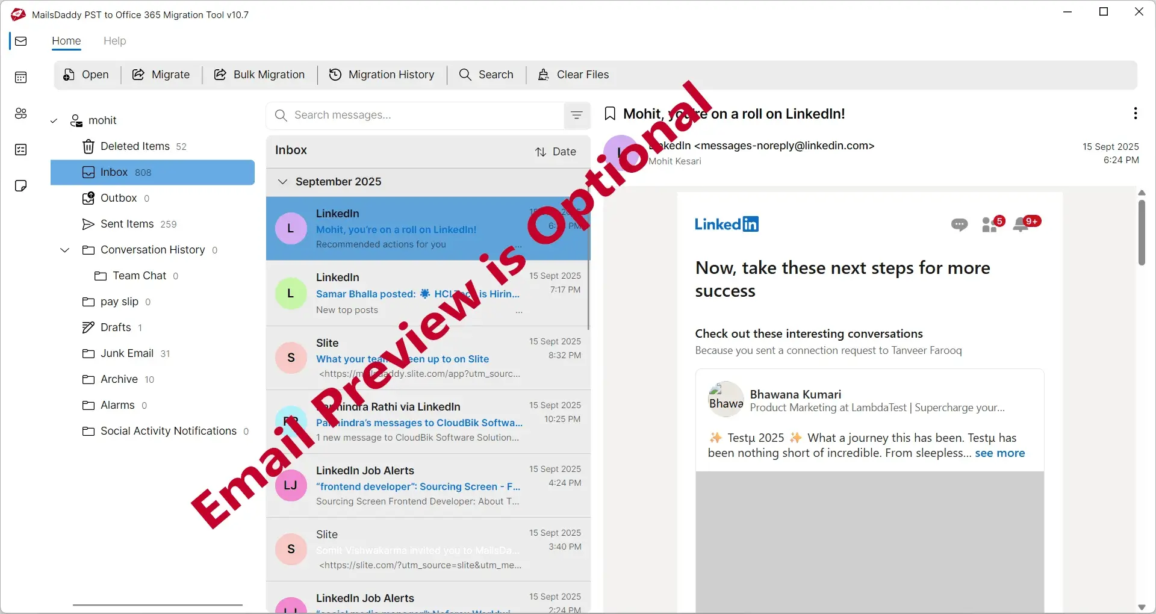Switch to the Help tab
Viewport: 1156px width, 614px height.
click(x=114, y=41)
